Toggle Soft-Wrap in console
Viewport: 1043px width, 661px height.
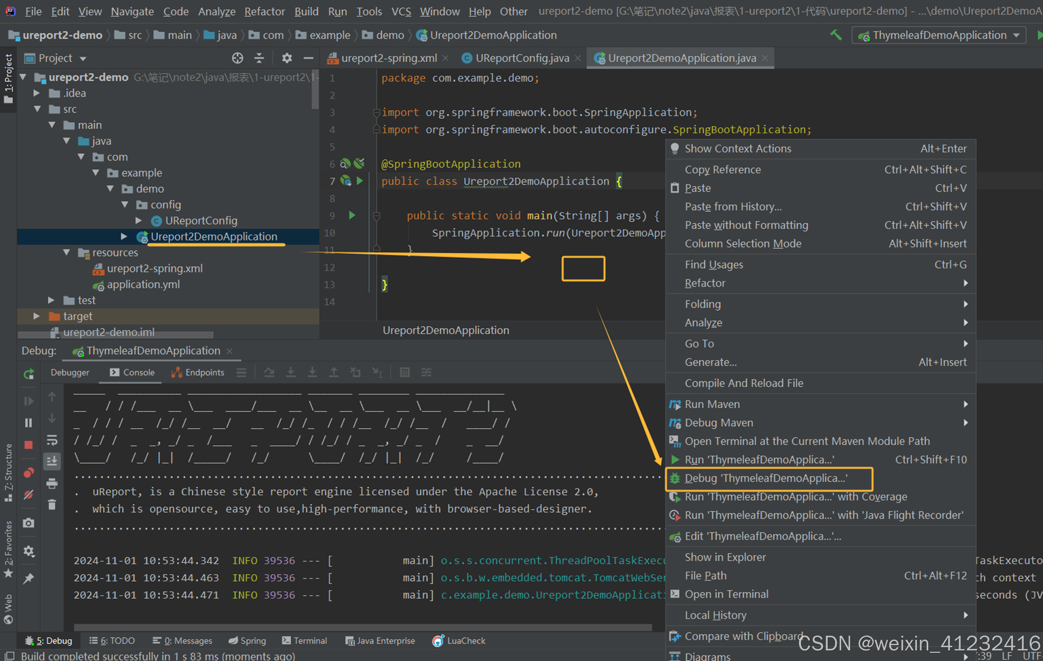click(x=52, y=441)
